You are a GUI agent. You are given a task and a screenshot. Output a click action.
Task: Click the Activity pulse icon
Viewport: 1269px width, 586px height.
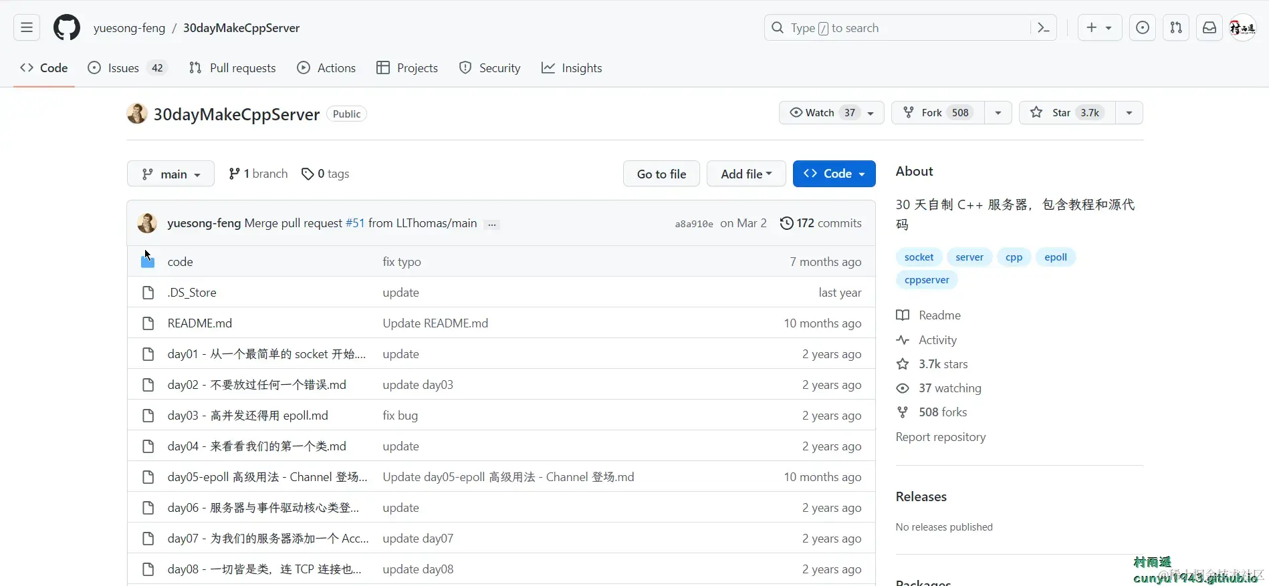[x=903, y=340]
